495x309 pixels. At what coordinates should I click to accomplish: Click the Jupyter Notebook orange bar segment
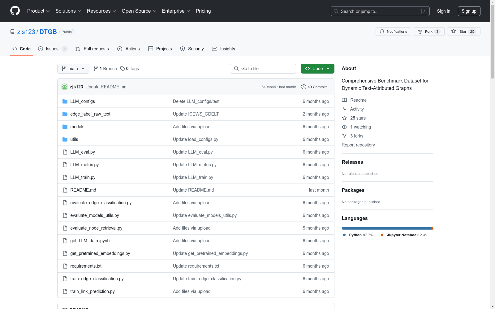pos(432,228)
